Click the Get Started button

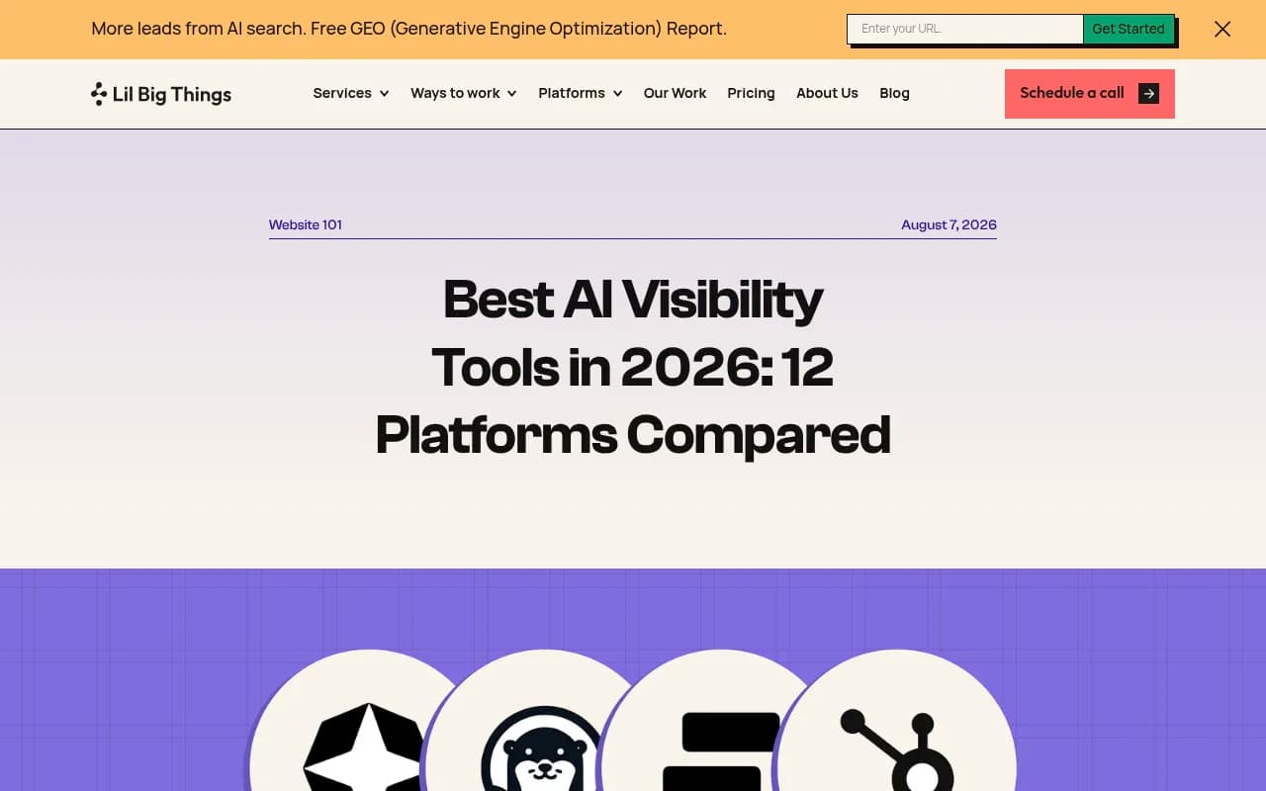pos(1129,29)
